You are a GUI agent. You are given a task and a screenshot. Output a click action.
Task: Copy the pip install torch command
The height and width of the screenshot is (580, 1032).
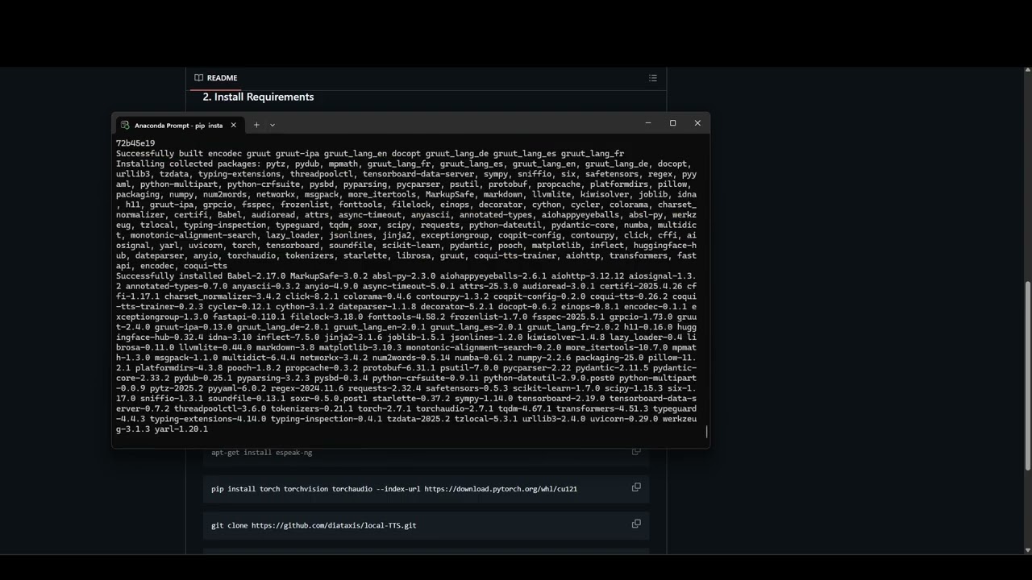pos(636,487)
